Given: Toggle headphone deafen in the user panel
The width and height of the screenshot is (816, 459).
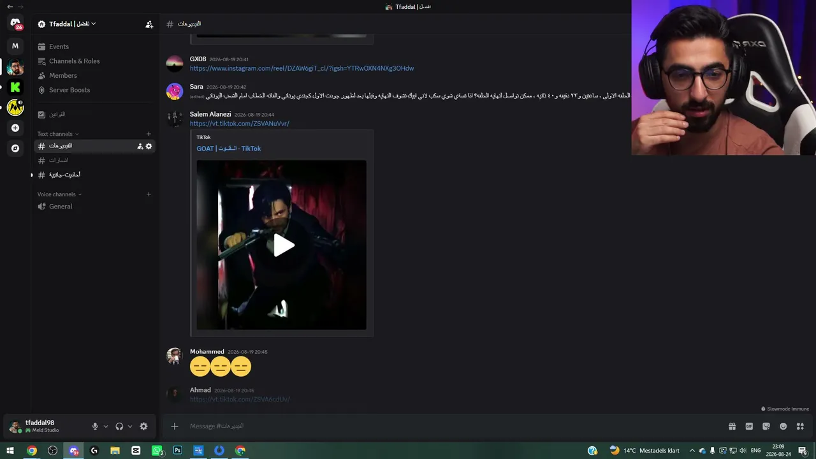Looking at the screenshot, I should pos(119,426).
